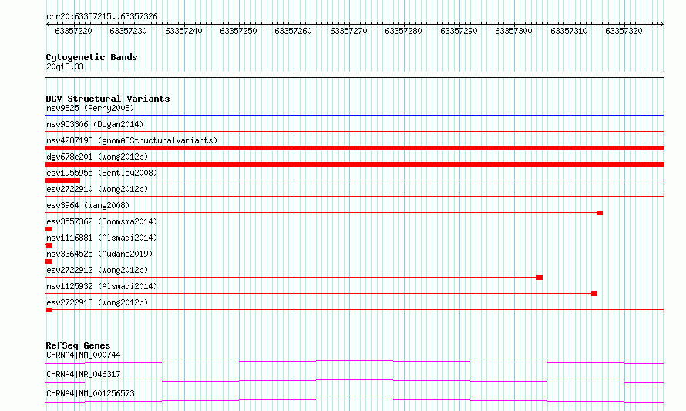Click the 63357260 ruler position label
Image resolution: width=686 pixels, height=411 pixels.
pyautogui.click(x=293, y=31)
